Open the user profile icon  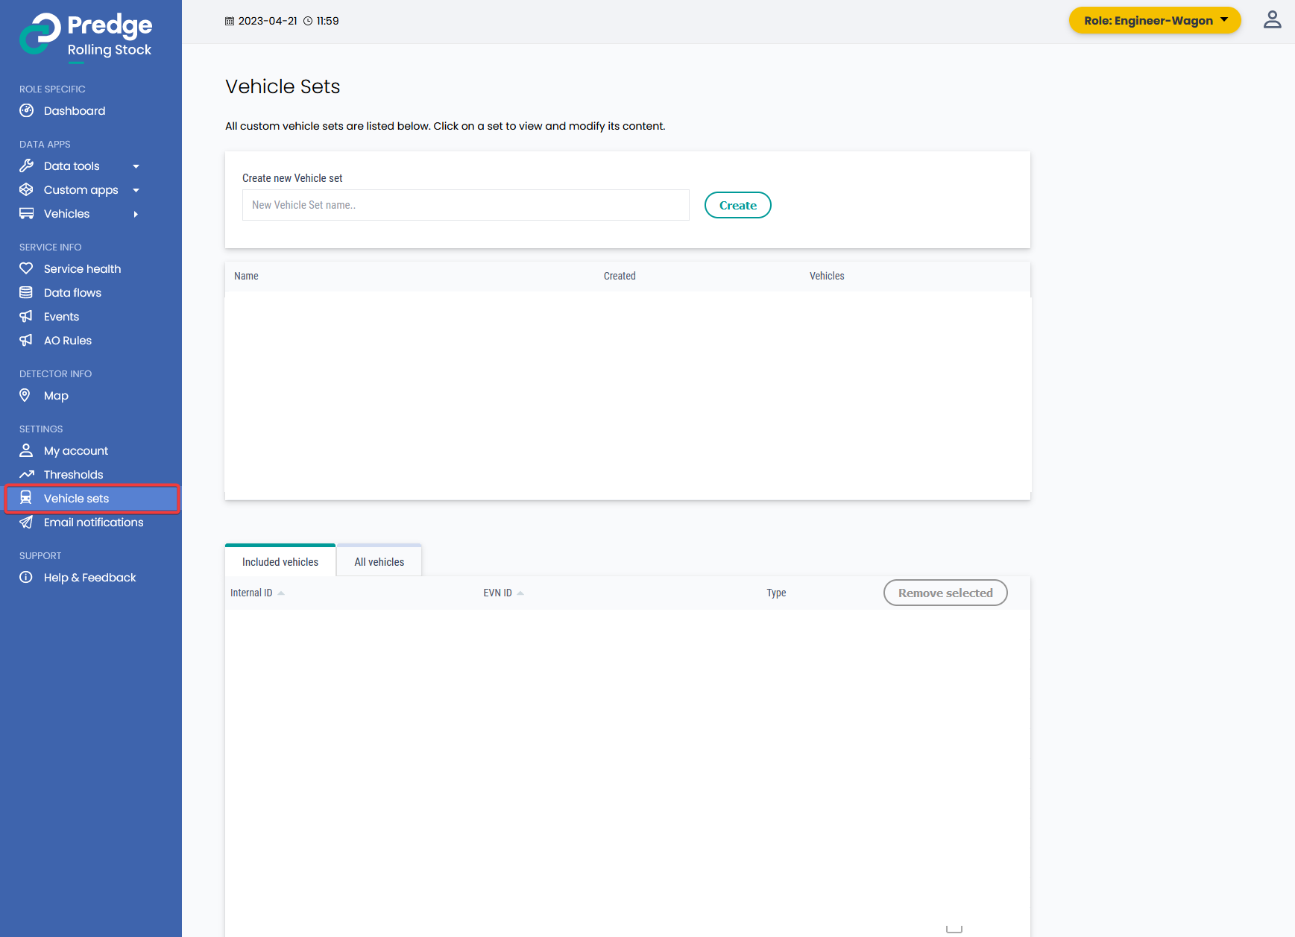[x=1272, y=20]
